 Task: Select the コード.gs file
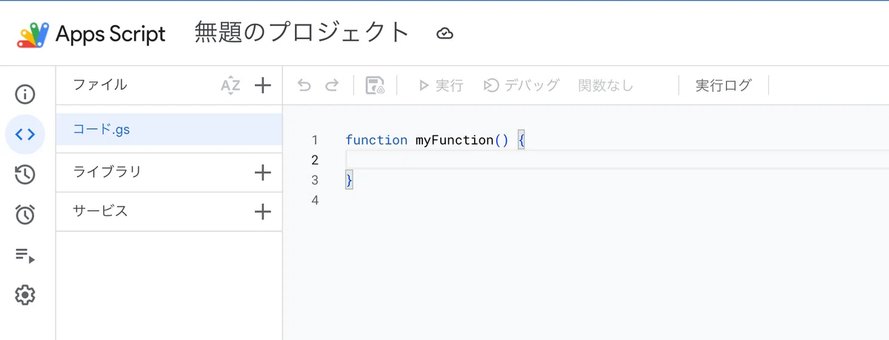169,130
